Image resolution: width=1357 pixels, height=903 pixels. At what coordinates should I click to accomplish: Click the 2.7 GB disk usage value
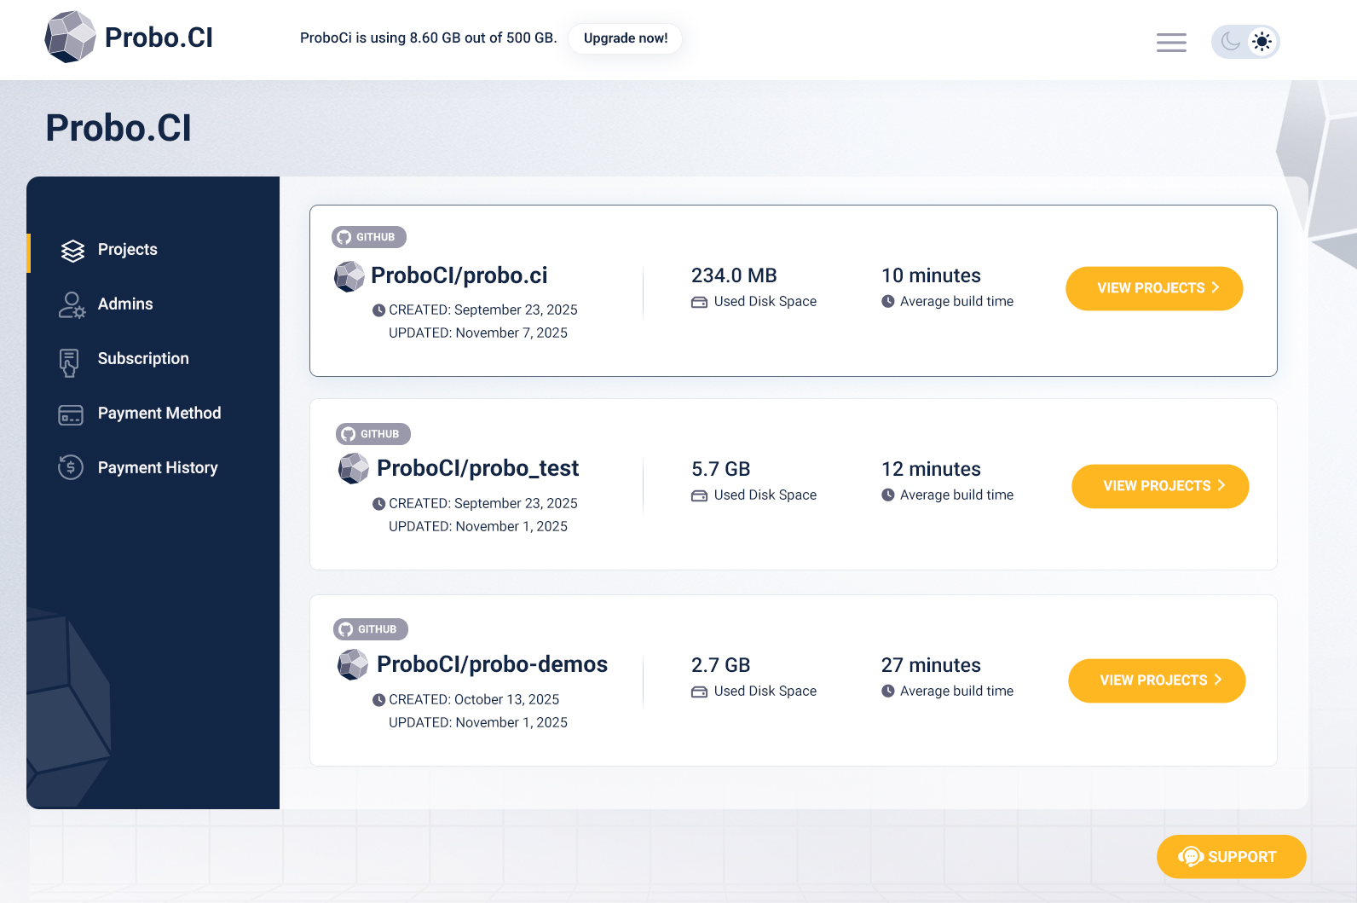pyautogui.click(x=721, y=665)
